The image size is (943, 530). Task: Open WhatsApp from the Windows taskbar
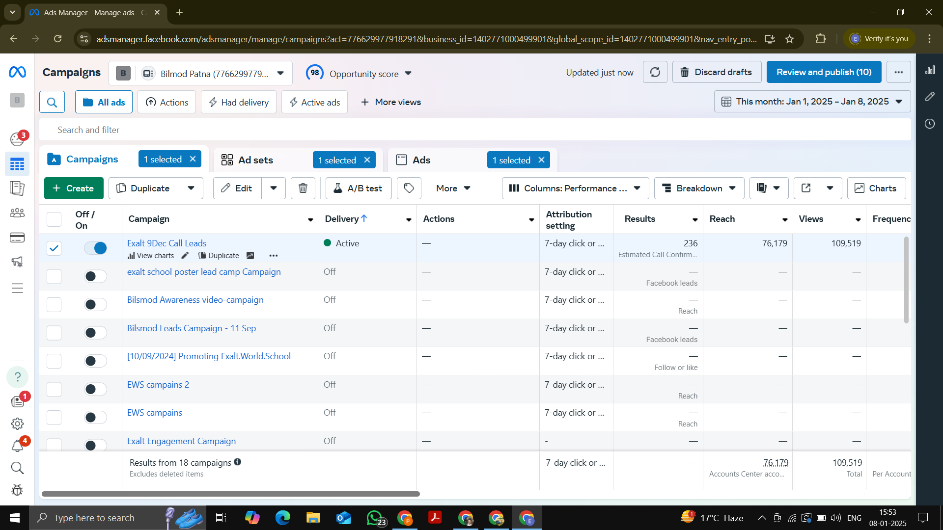click(x=375, y=518)
